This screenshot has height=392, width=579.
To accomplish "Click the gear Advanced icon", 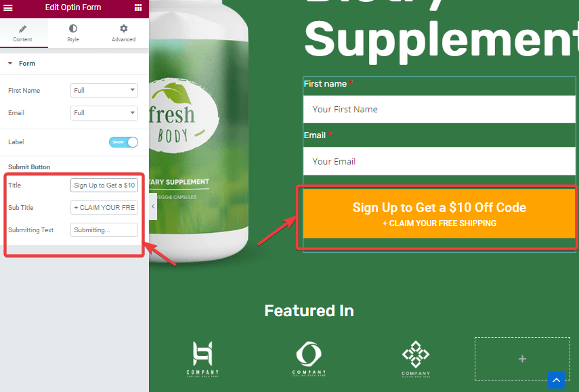I will [124, 28].
